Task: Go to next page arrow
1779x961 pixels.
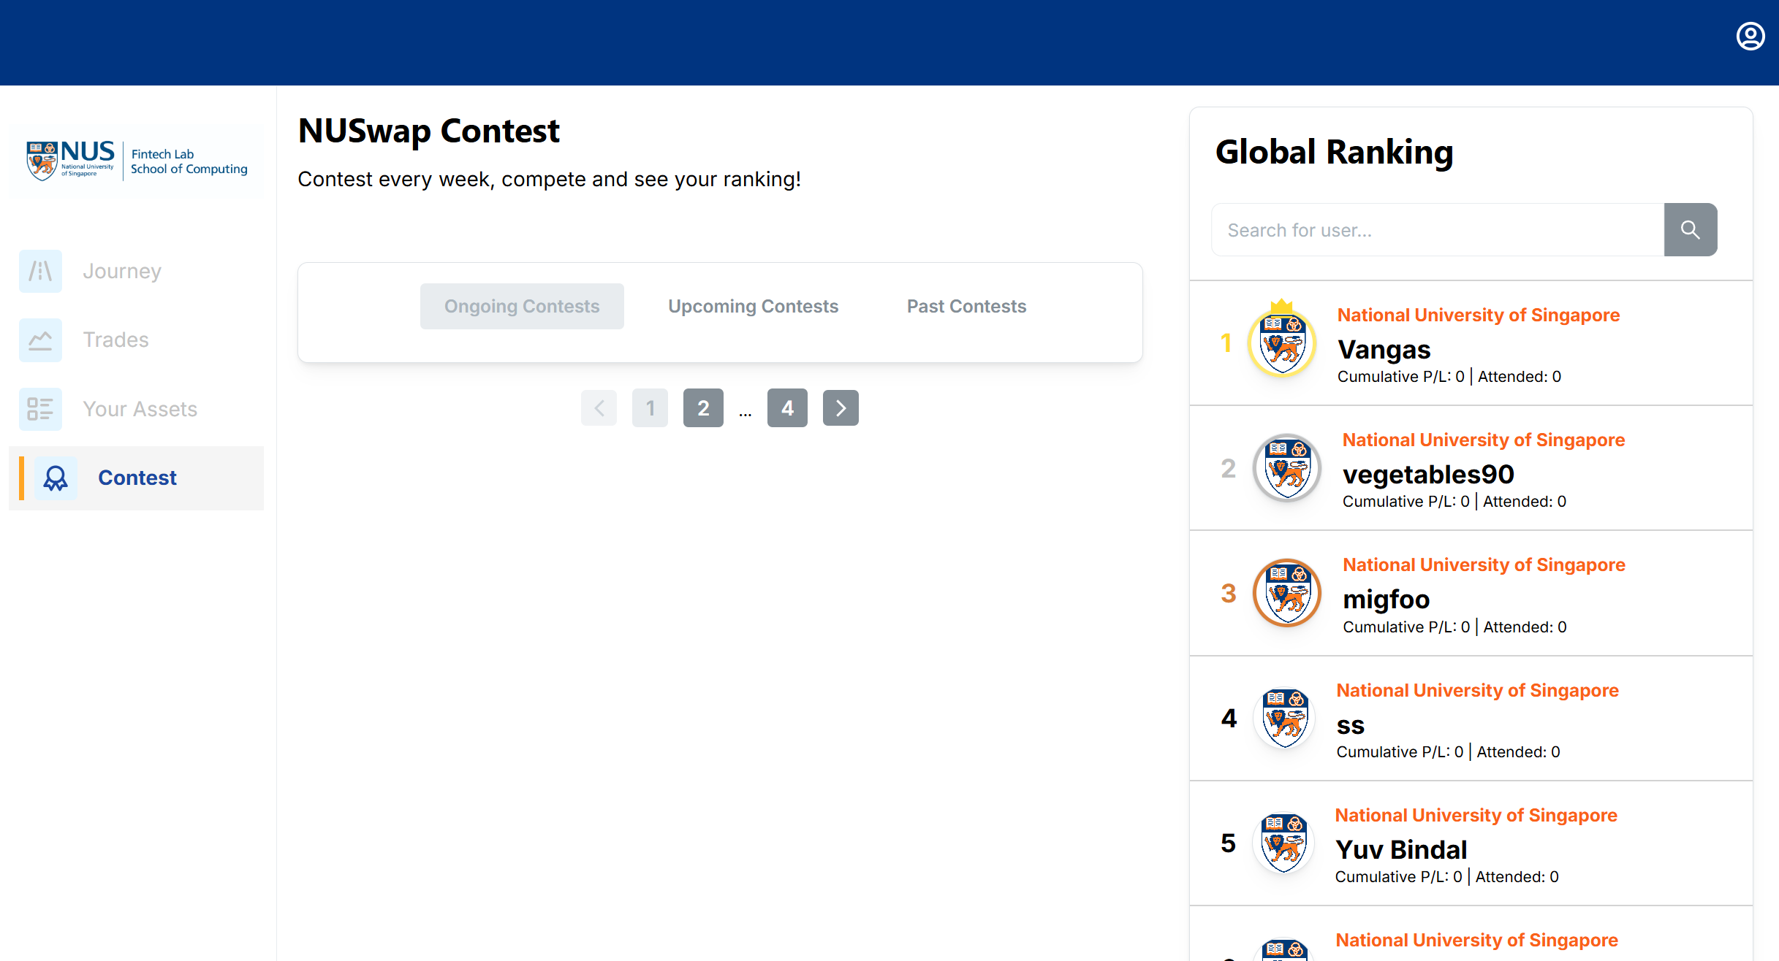Action: coord(841,407)
